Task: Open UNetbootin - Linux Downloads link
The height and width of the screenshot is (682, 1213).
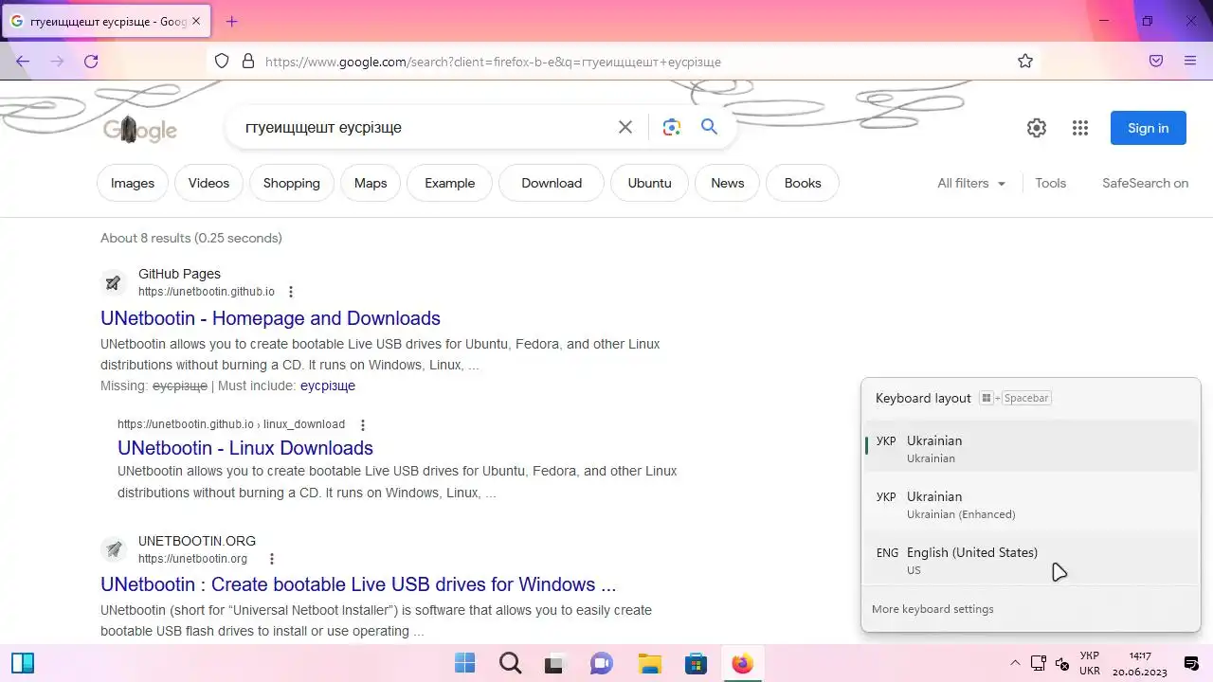Action: click(x=245, y=448)
